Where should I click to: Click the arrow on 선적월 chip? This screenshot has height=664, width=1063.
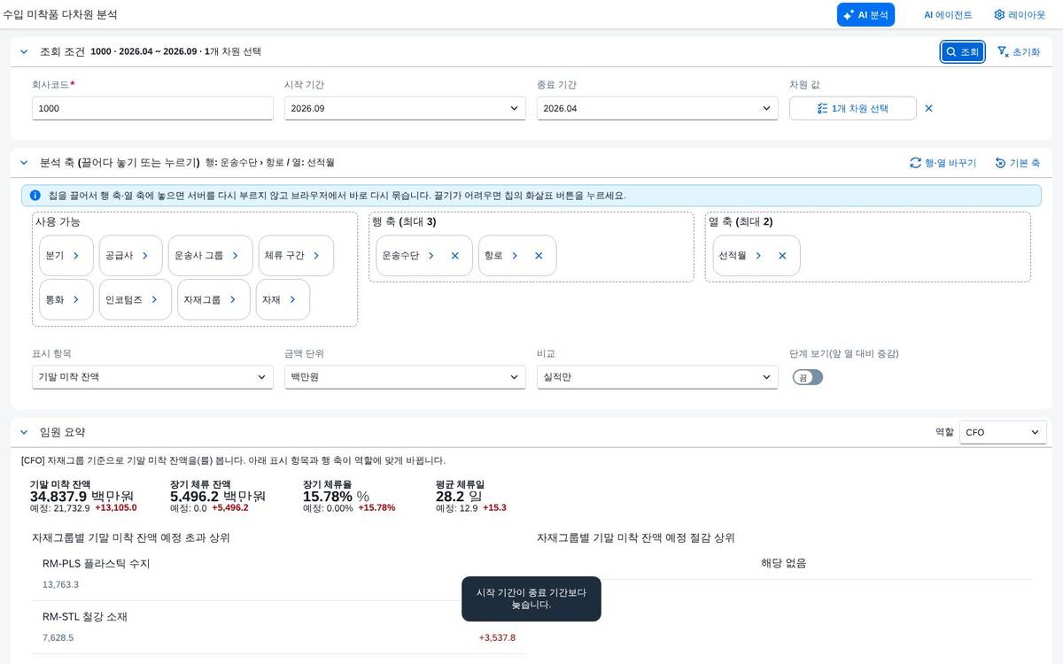click(x=758, y=255)
